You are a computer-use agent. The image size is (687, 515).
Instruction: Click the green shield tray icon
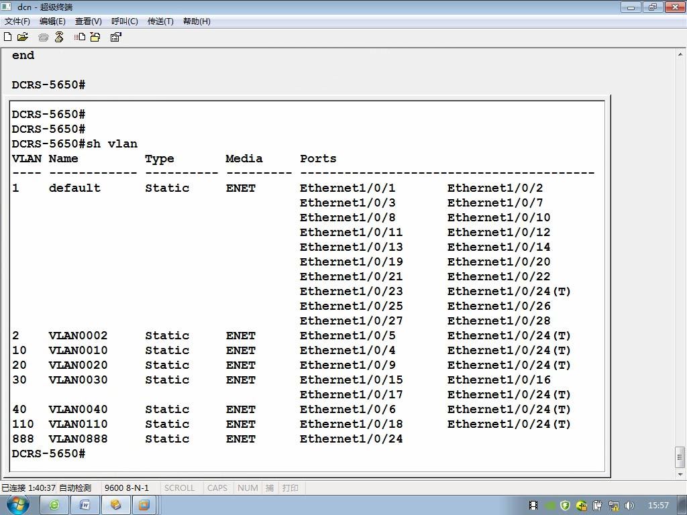click(x=565, y=506)
